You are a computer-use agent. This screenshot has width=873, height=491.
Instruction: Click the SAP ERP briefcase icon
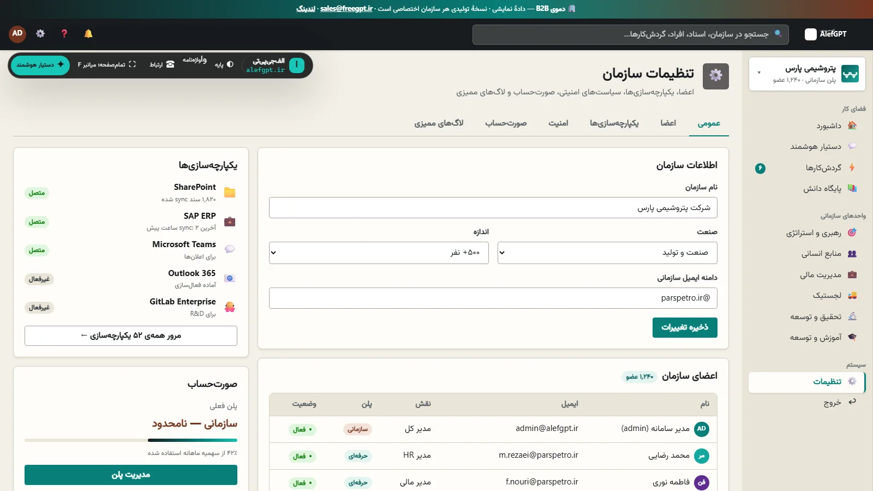coord(230,221)
